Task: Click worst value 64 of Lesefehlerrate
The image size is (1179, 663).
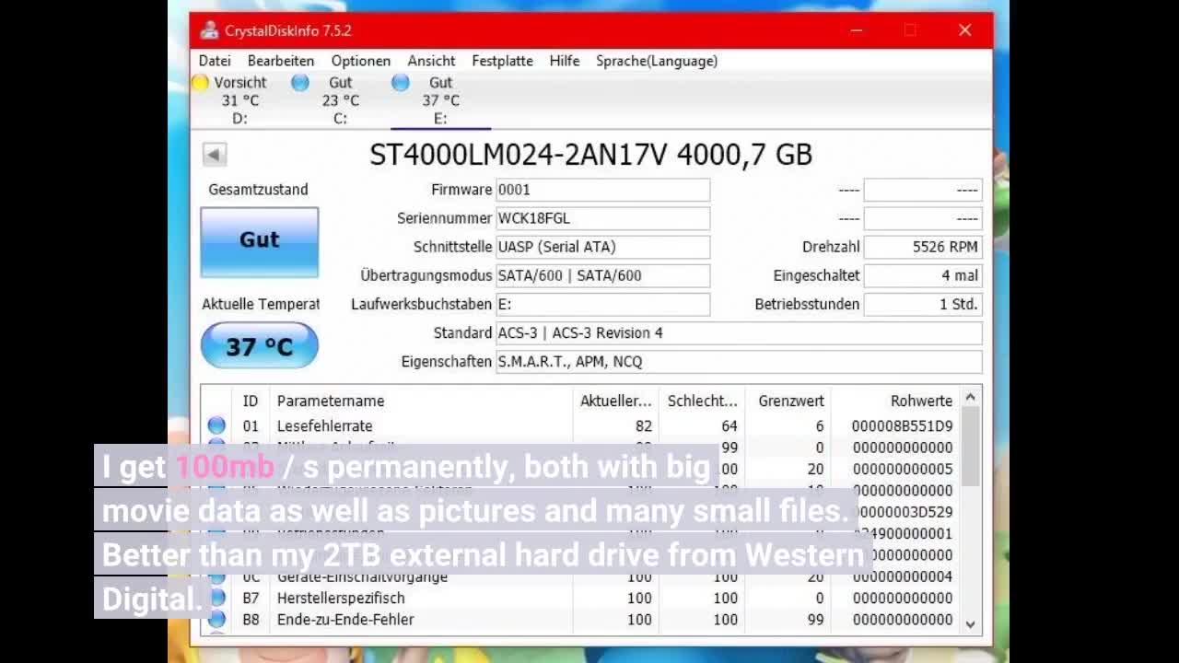Action: pos(730,426)
